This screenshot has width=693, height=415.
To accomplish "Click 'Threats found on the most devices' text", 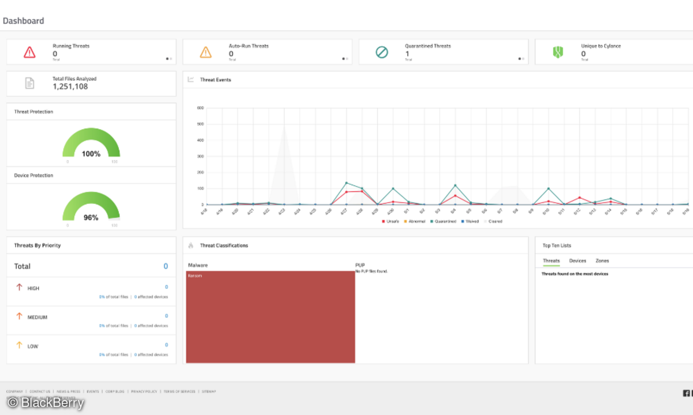I will (x=575, y=274).
